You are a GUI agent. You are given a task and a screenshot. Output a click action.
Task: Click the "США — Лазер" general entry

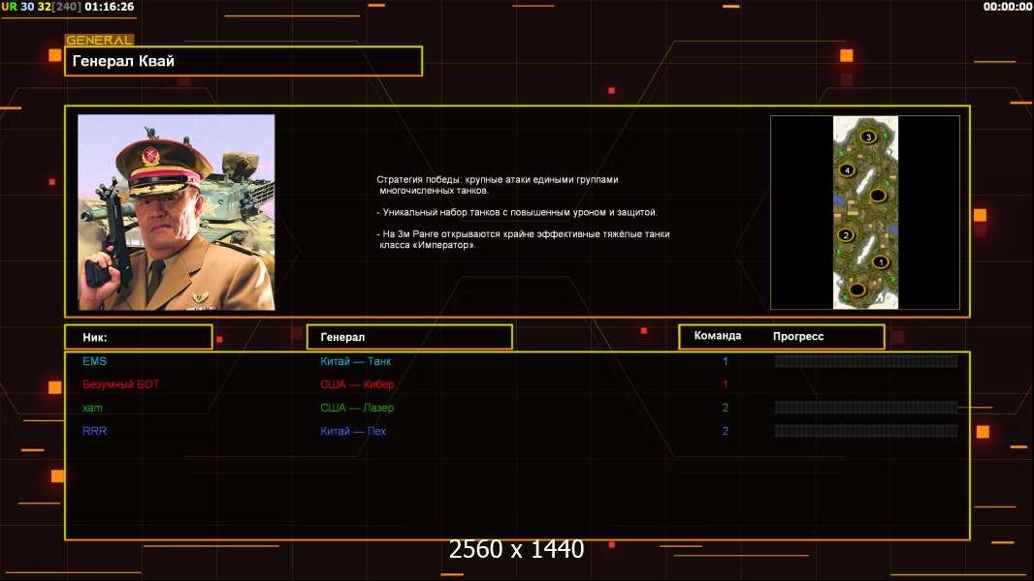[357, 408]
